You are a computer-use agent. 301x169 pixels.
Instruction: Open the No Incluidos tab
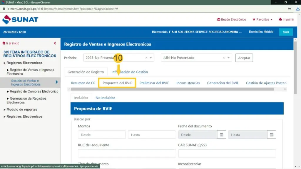pos(105,98)
